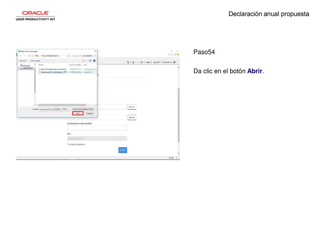
Task: Click the Cancelar button in file dialog
Action: click(x=90, y=114)
